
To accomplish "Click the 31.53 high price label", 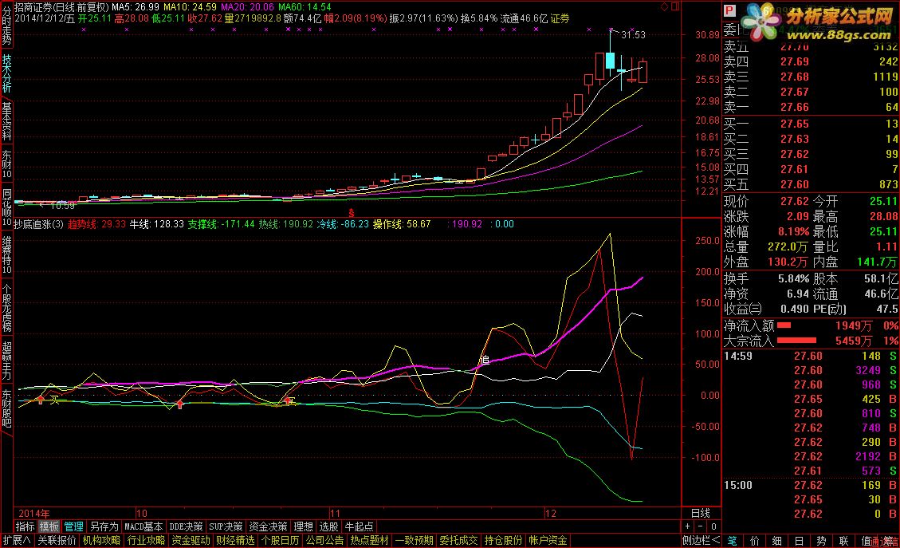I will 633,35.
